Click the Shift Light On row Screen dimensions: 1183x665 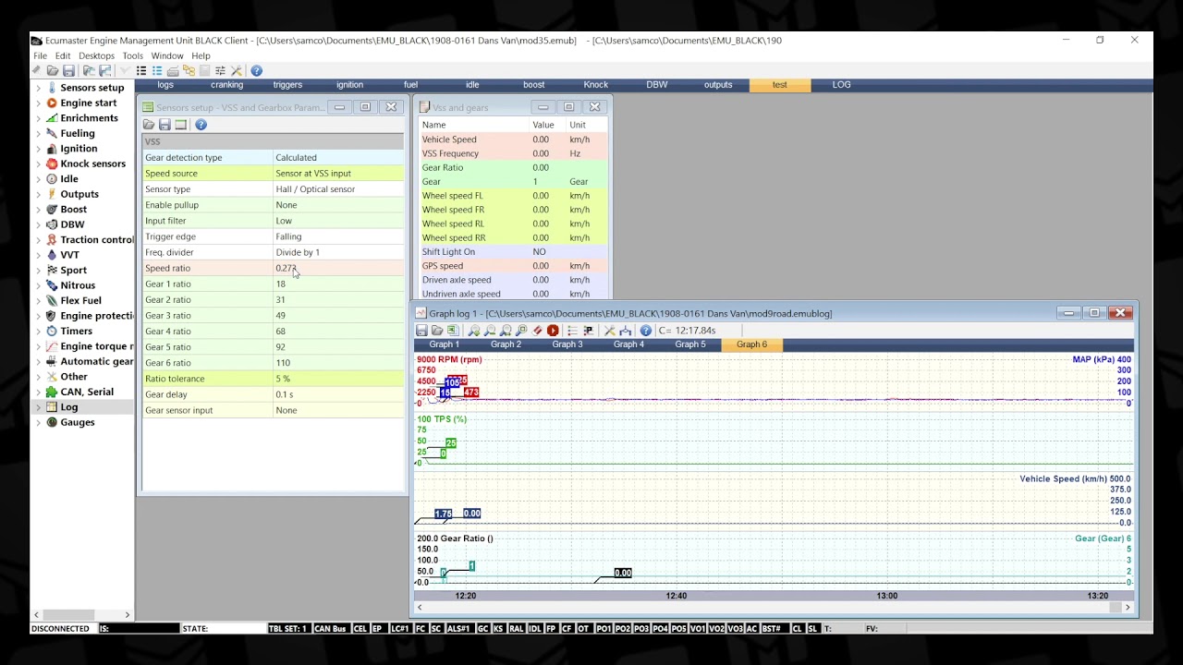514,251
